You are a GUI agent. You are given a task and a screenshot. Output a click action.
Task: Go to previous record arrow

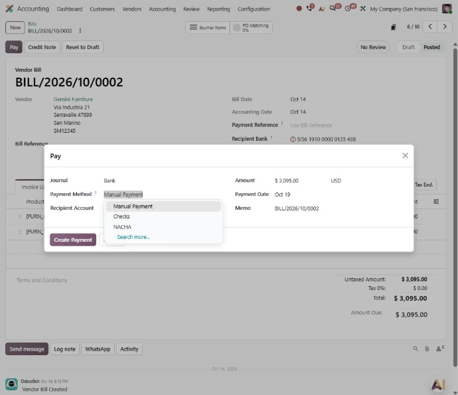pos(430,27)
